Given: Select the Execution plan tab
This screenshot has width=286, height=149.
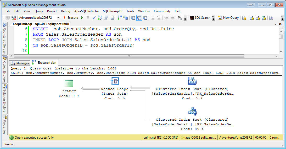Looking at the screenshot, I should coord(44,63).
